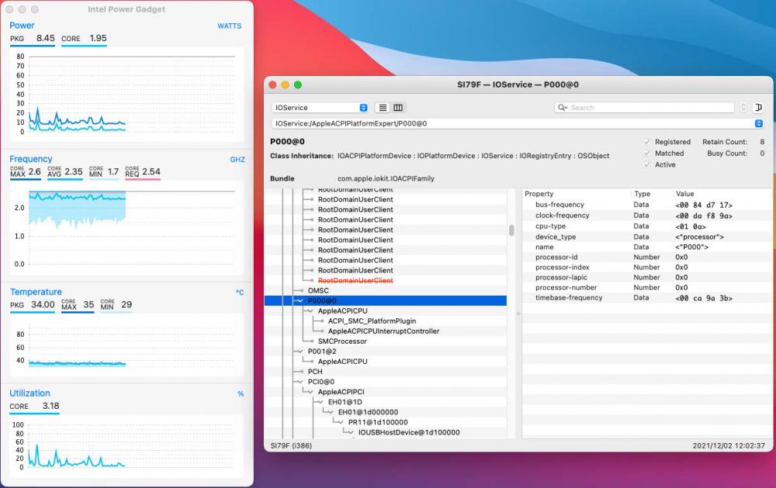
Task: Click the WATTS unit label
Action: tap(229, 26)
